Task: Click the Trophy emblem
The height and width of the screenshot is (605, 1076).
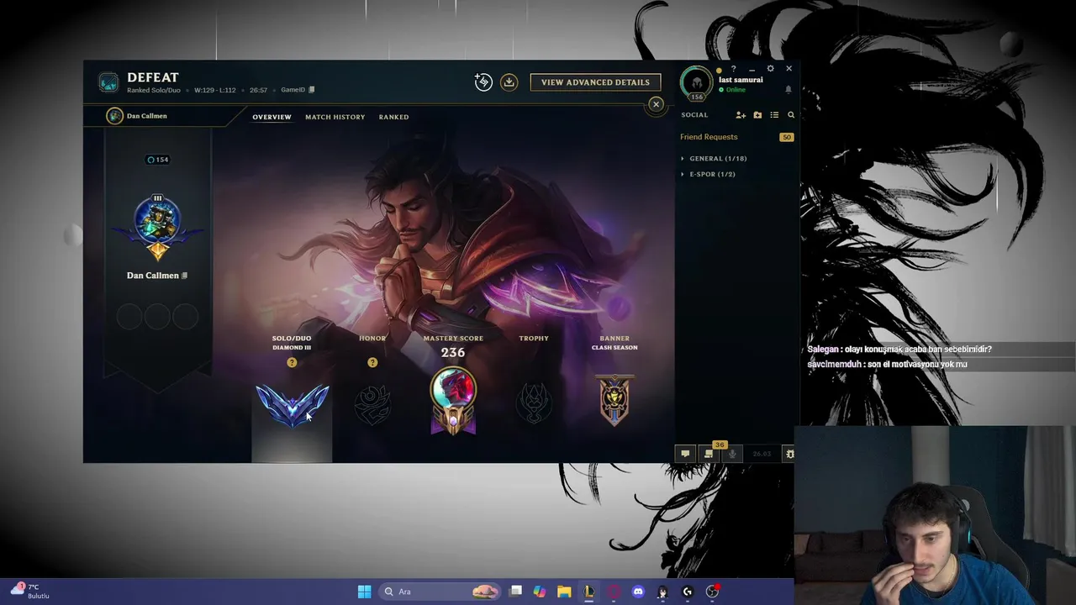Action: point(534,403)
